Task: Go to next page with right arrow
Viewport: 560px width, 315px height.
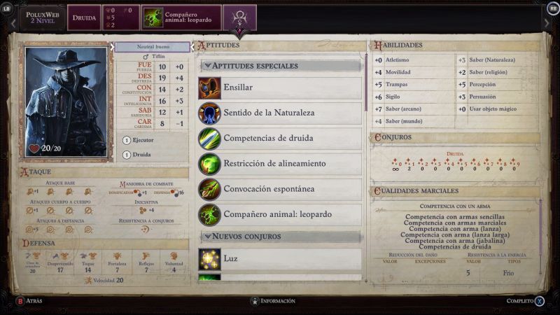Action: [547, 23]
